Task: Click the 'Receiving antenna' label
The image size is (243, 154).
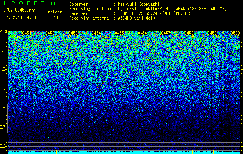Action: tap(89, 18)
